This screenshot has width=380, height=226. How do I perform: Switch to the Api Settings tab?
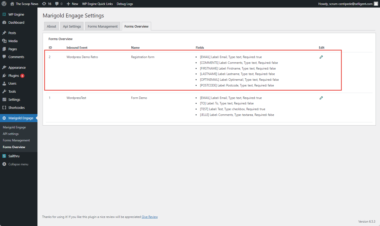(72, 26)
